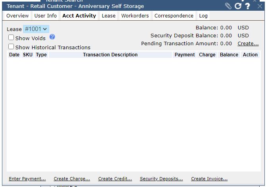Image resolution: width=266 pixels, height=187 pixels.
Task: Click the blue help icon beside Show Voids
Action: (x=52, y=37)
